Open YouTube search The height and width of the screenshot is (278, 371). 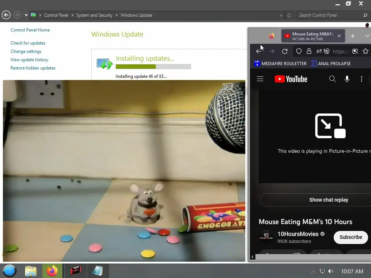coord(333,79)
